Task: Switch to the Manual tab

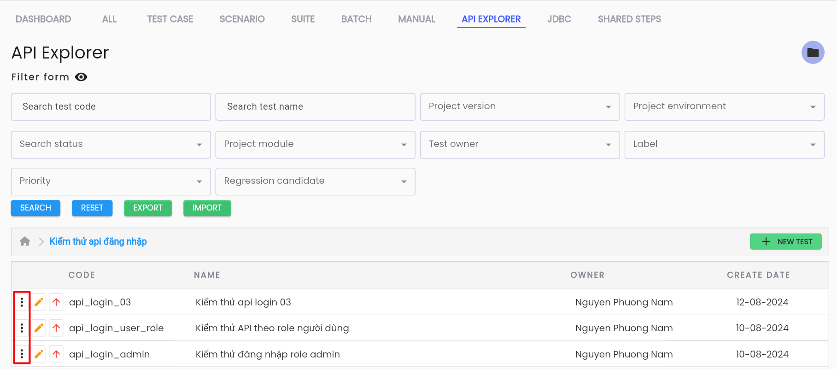Action: point(416,19)
